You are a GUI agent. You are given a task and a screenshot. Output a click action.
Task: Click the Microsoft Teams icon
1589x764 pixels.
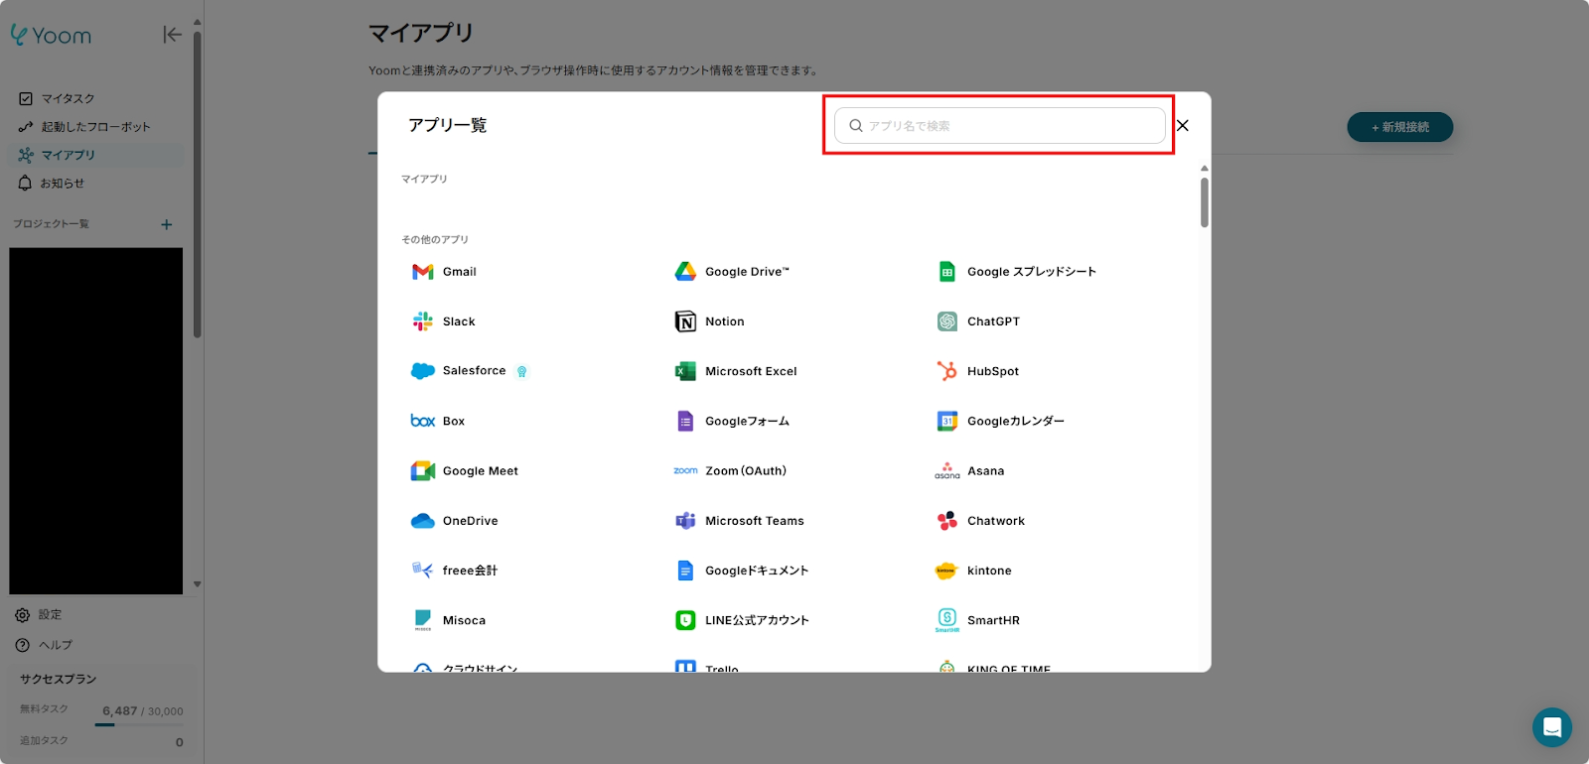685,521
